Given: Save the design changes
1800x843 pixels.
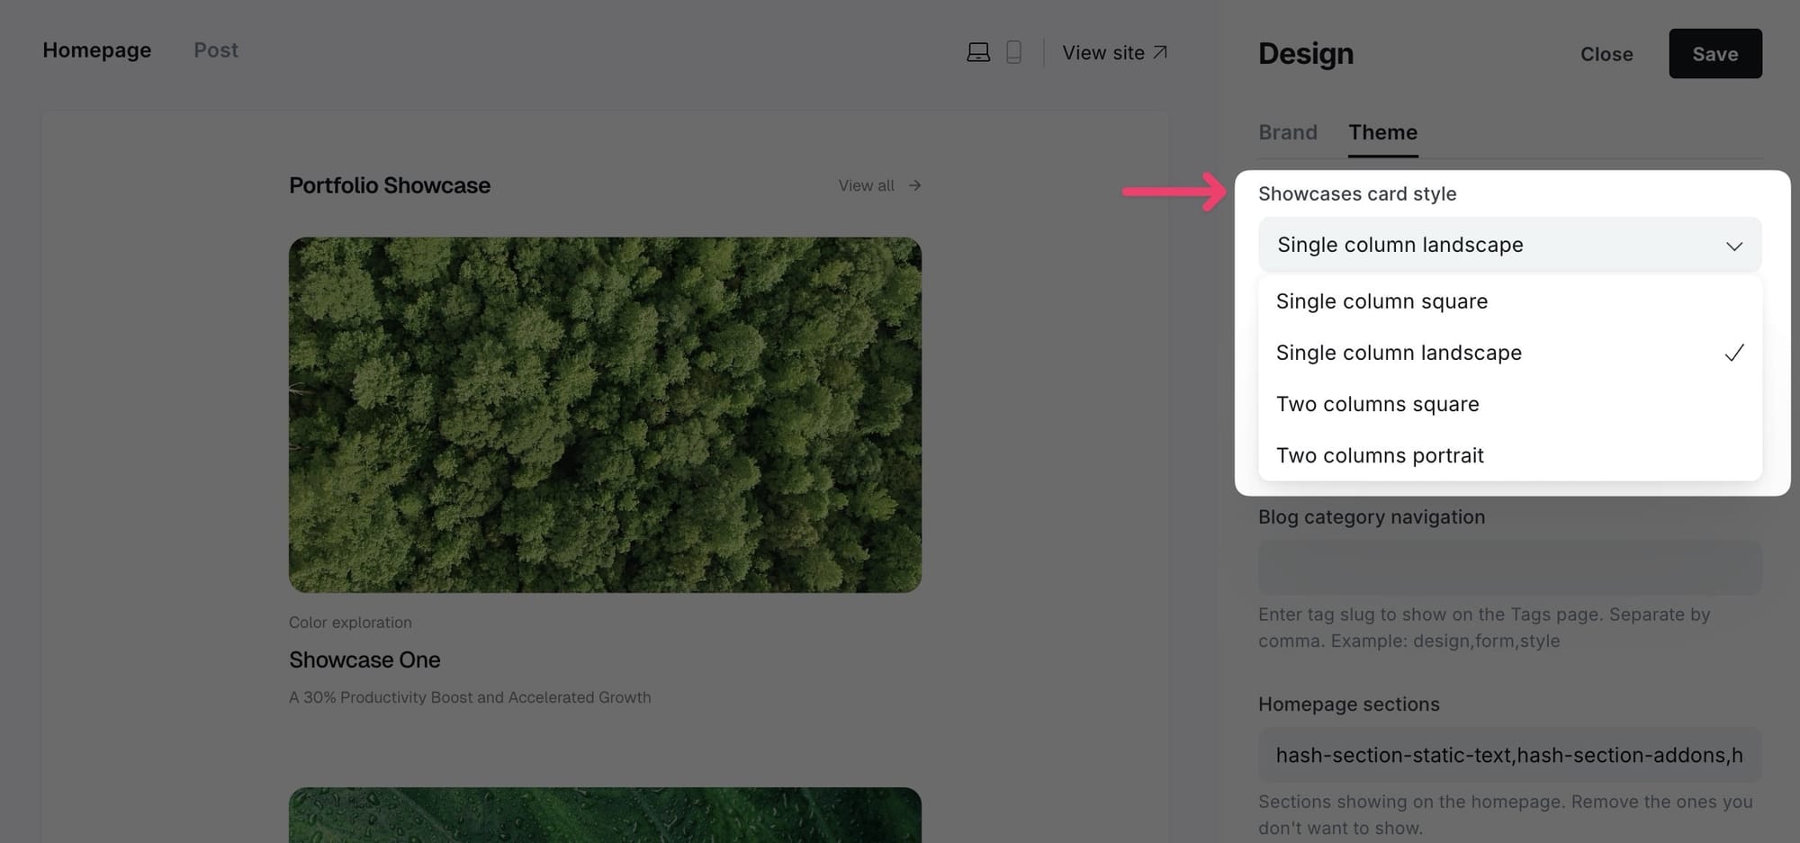Looking at the screenshot, I should (1715, 54).
